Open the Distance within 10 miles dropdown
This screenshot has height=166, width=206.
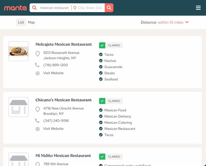tap(165, 22)
